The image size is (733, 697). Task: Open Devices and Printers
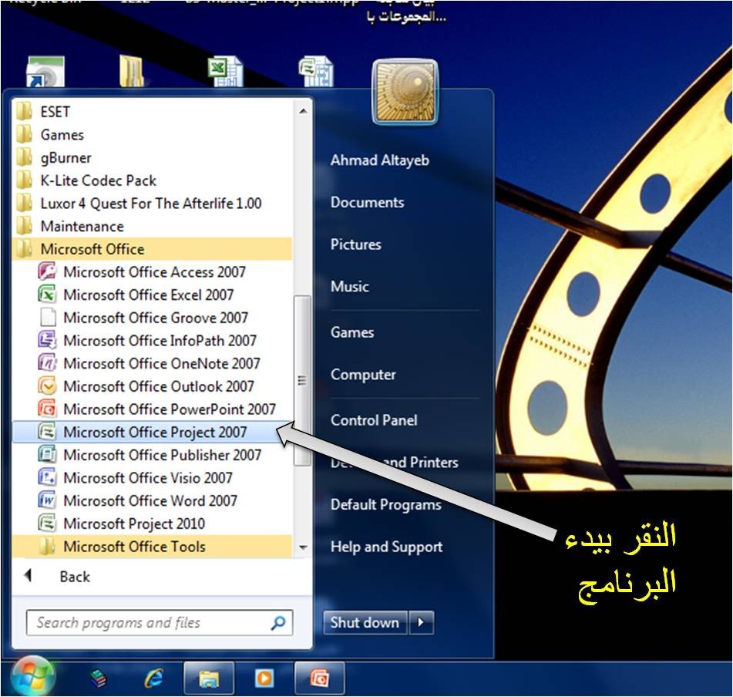[395, 463]
